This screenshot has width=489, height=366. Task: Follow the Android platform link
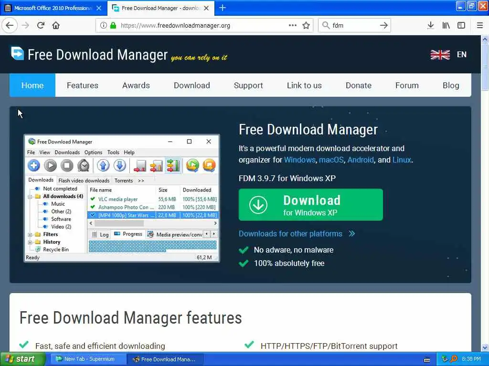tap(361, 160)
